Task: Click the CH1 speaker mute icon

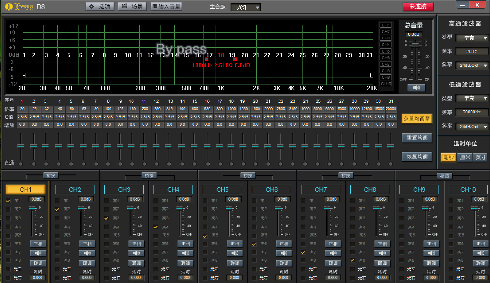Action: tap(38, 253)
